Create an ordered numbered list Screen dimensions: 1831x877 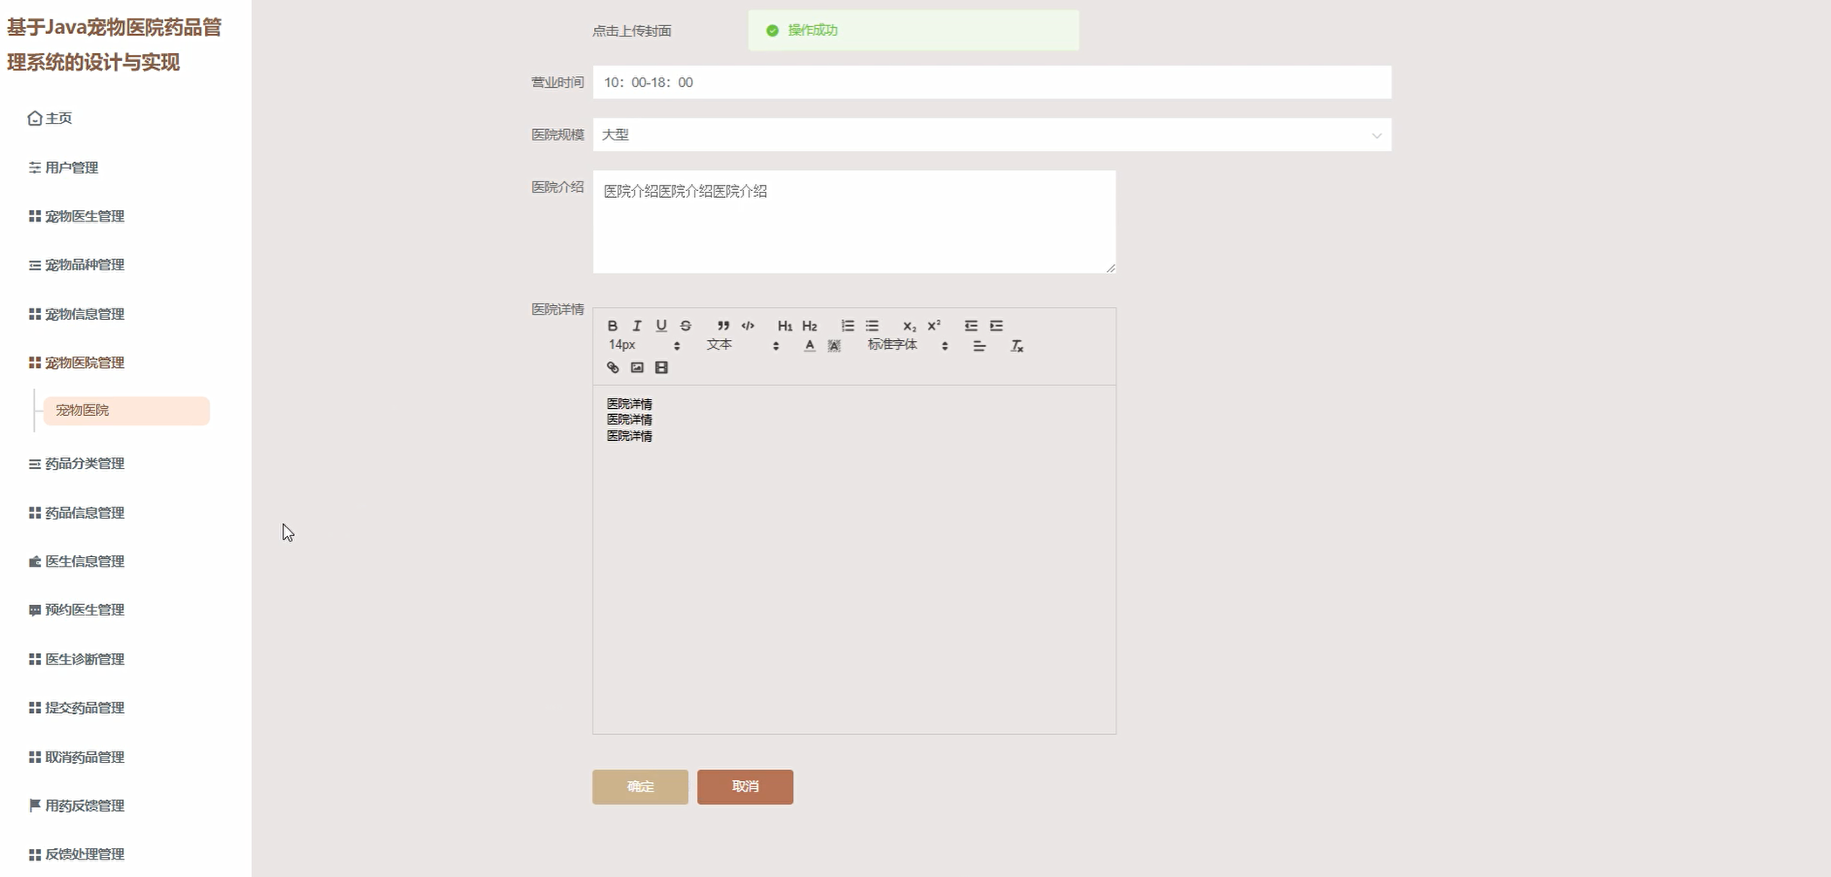[847, 326]
